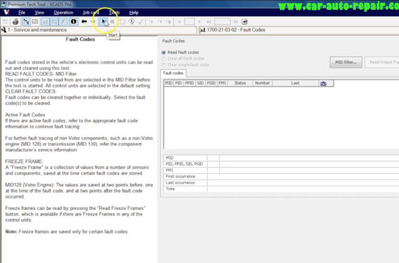Click the wrench icon beside Service and maintenance

[x=4, y=30]
